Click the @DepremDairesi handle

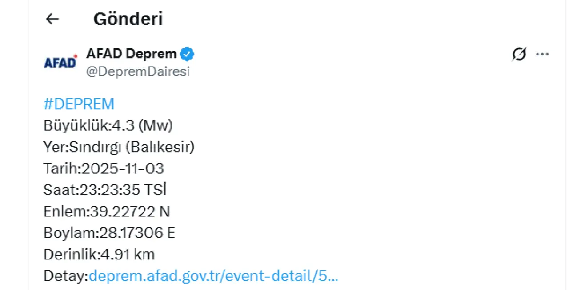138,71
